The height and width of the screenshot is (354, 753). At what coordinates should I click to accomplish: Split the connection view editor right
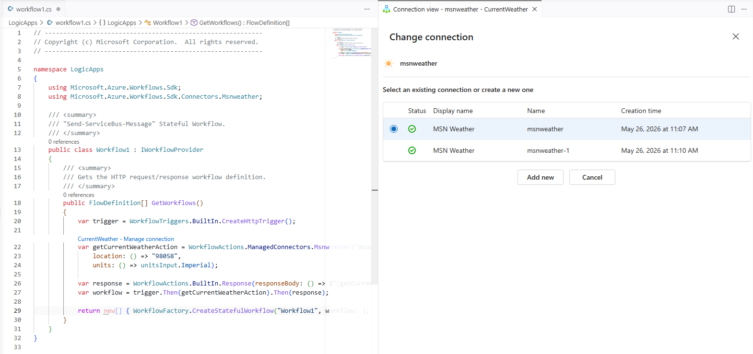pos(731,9)
